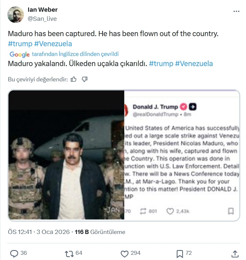Open the Maduro photo in the tweet

[x=66, y=155]
